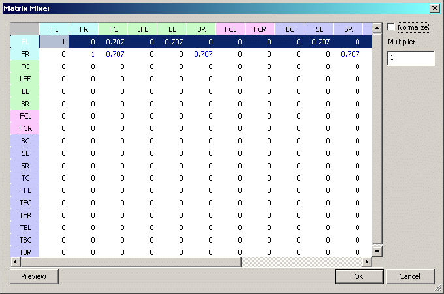The image size is (444, 294).
Task: Select the FCL row header
Action: coord(25,116)
